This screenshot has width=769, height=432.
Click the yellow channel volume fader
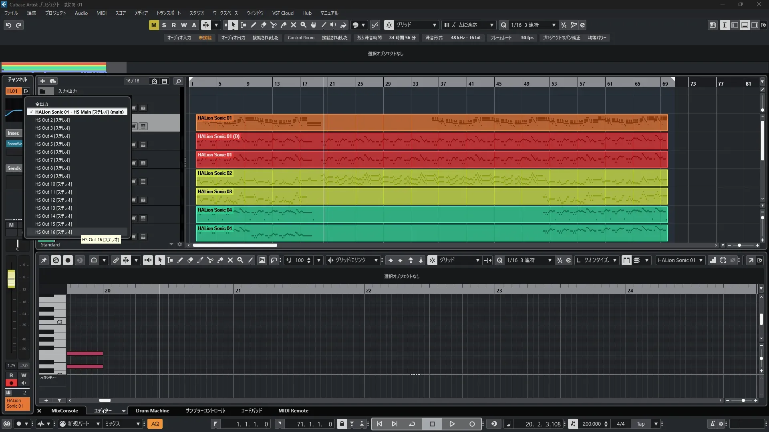point(11,278)
